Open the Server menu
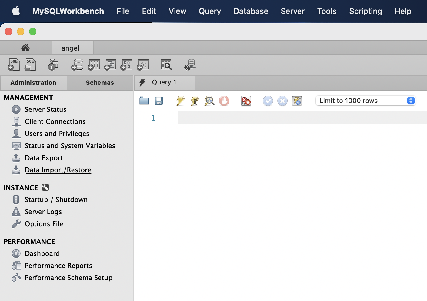This screenshot has width=427, height=301. click(293, 11)
